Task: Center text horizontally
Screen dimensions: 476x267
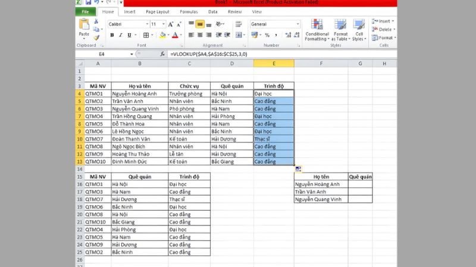Action: [x=200, y=35]
